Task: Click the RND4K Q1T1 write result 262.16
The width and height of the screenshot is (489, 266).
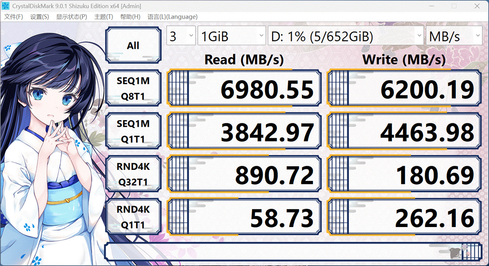Action: click(x=404, y=217)
